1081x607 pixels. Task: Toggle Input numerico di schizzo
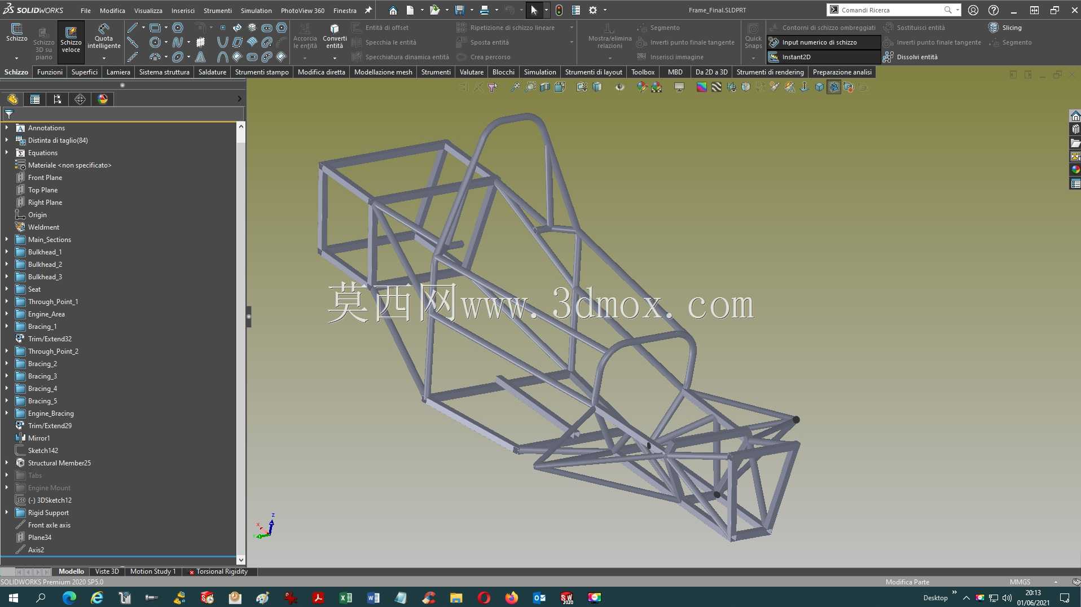click(823, 42)
